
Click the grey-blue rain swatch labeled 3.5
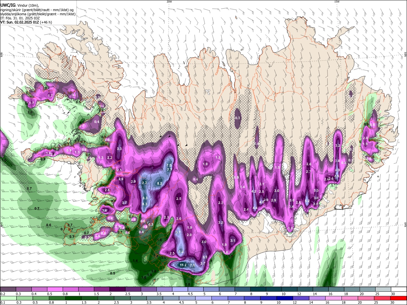[154, 298]
